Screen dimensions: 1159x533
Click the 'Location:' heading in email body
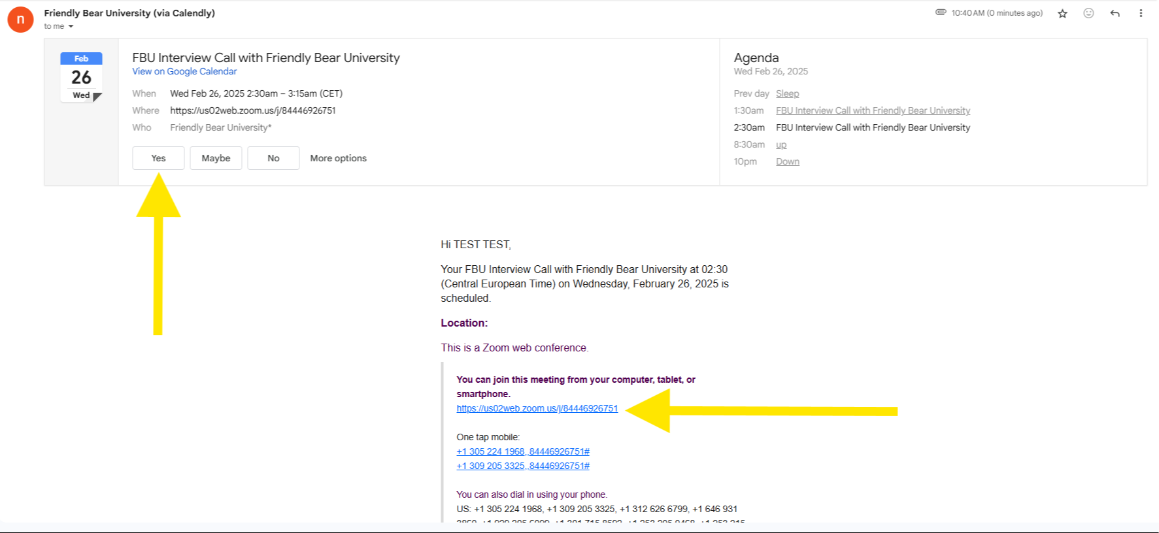coord(464,323)
